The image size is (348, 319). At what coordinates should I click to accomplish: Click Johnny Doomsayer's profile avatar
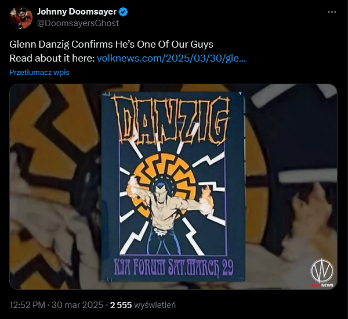[x=20, y=17]
